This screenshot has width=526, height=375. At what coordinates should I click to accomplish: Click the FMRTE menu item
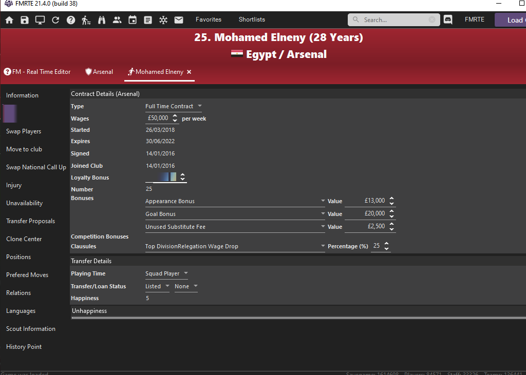474,19
